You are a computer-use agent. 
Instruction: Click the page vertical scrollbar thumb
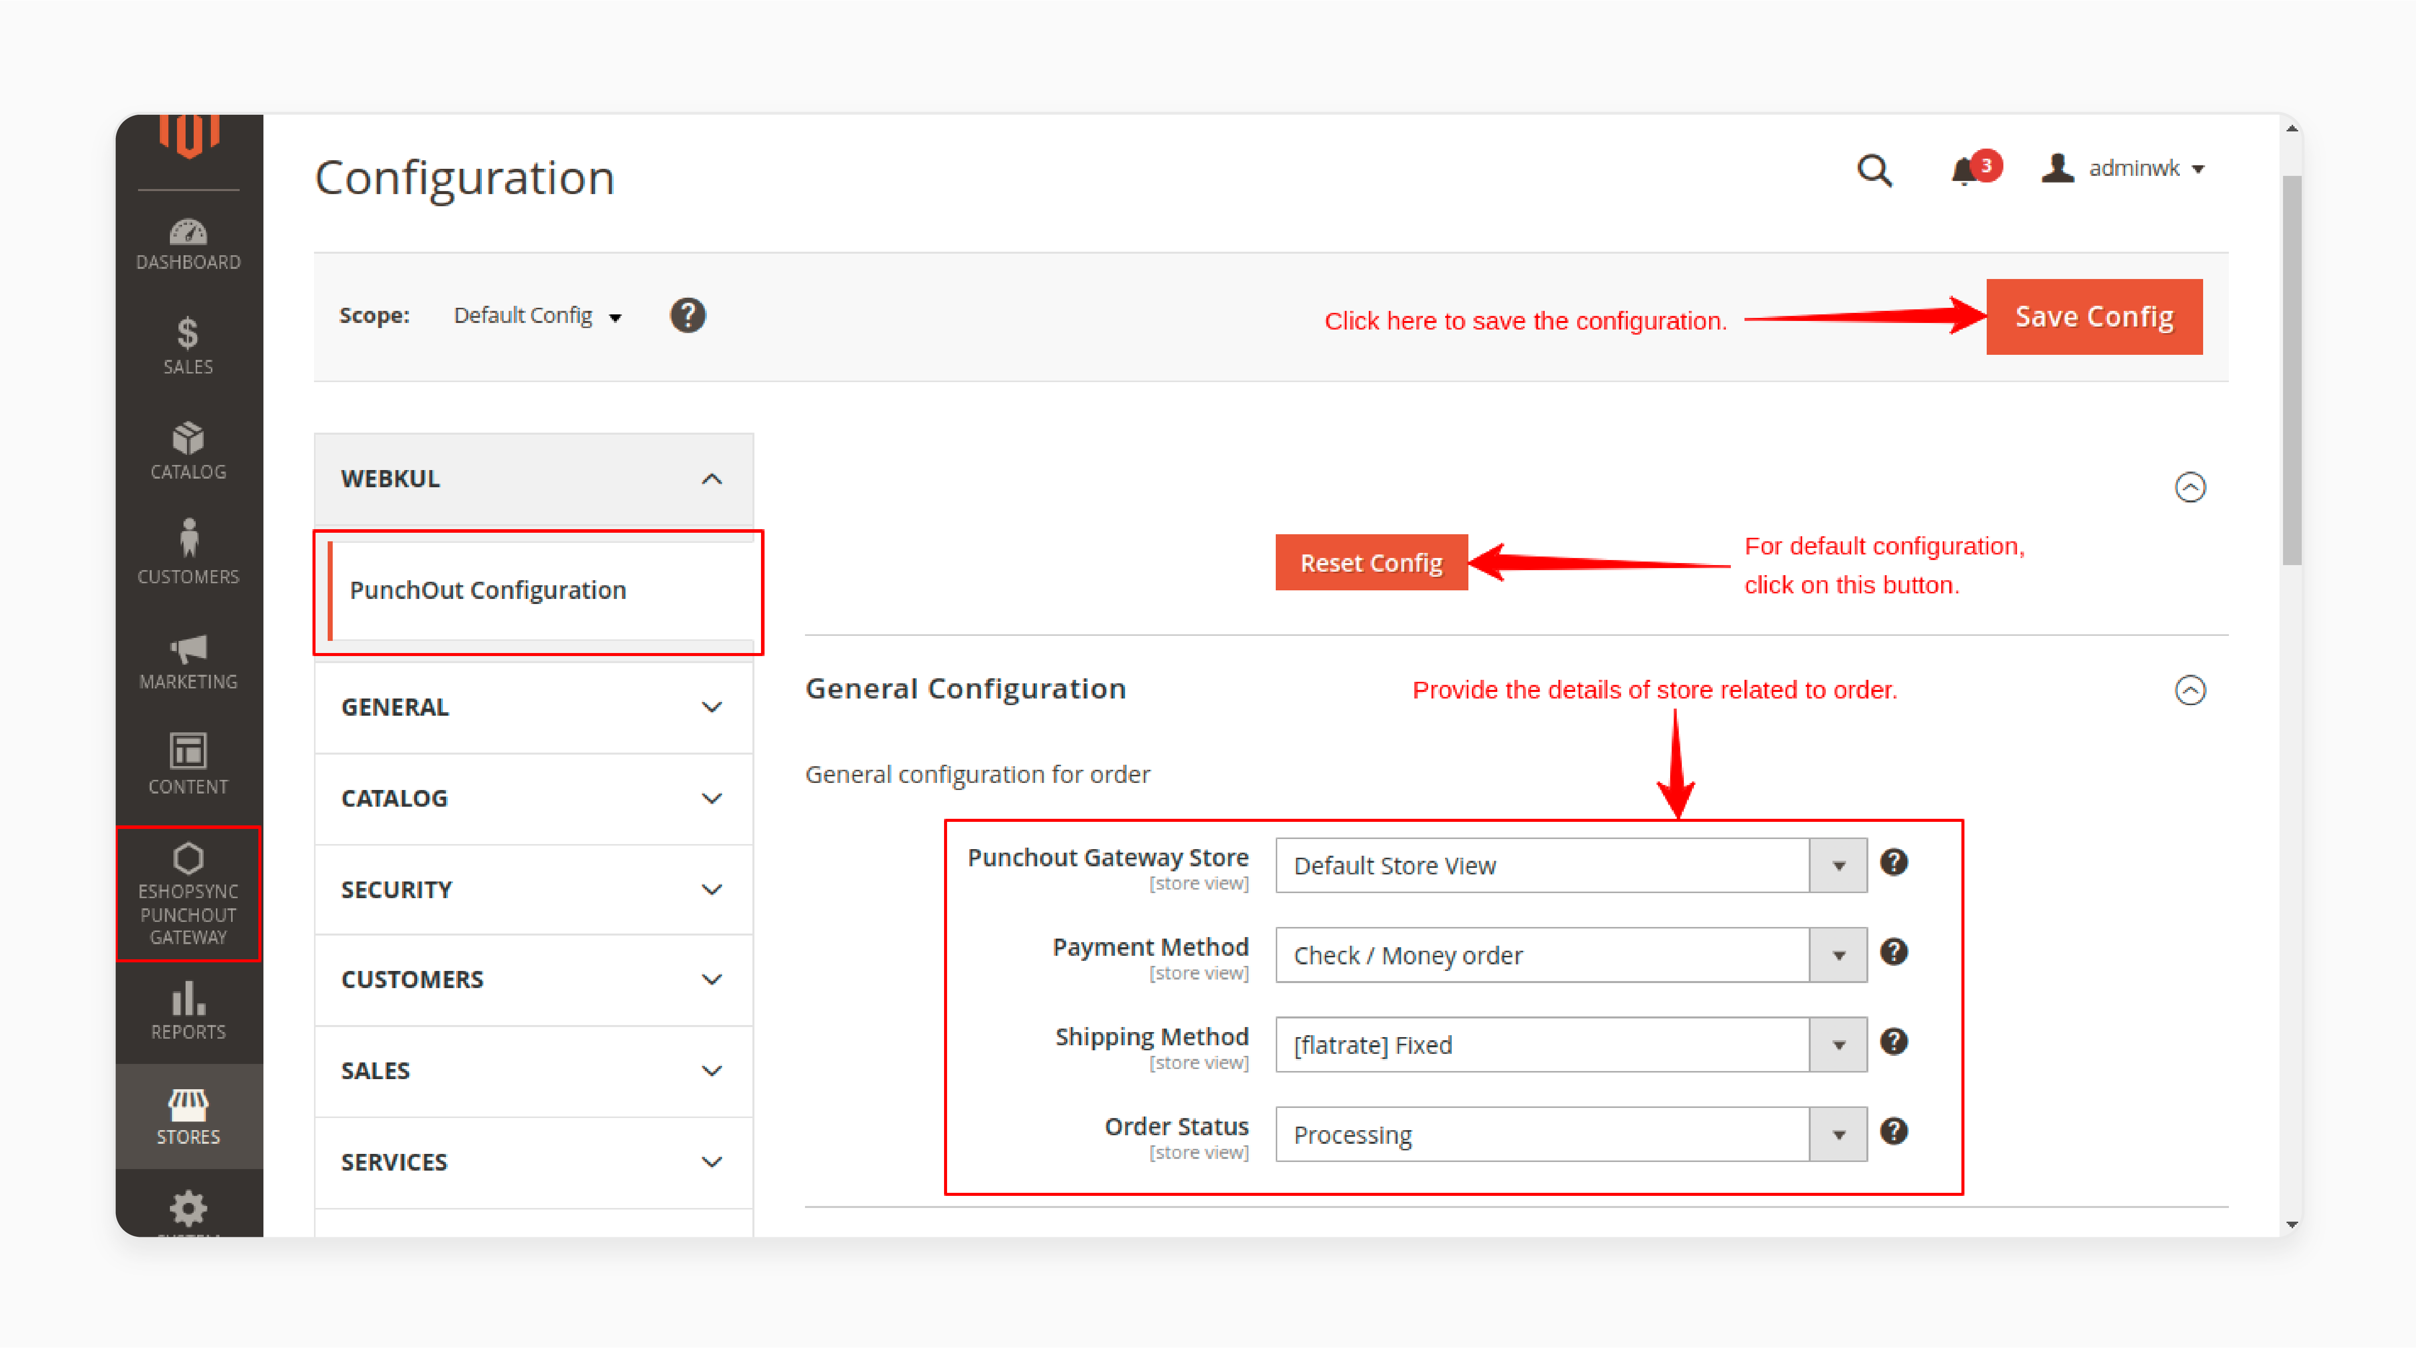2291,370
